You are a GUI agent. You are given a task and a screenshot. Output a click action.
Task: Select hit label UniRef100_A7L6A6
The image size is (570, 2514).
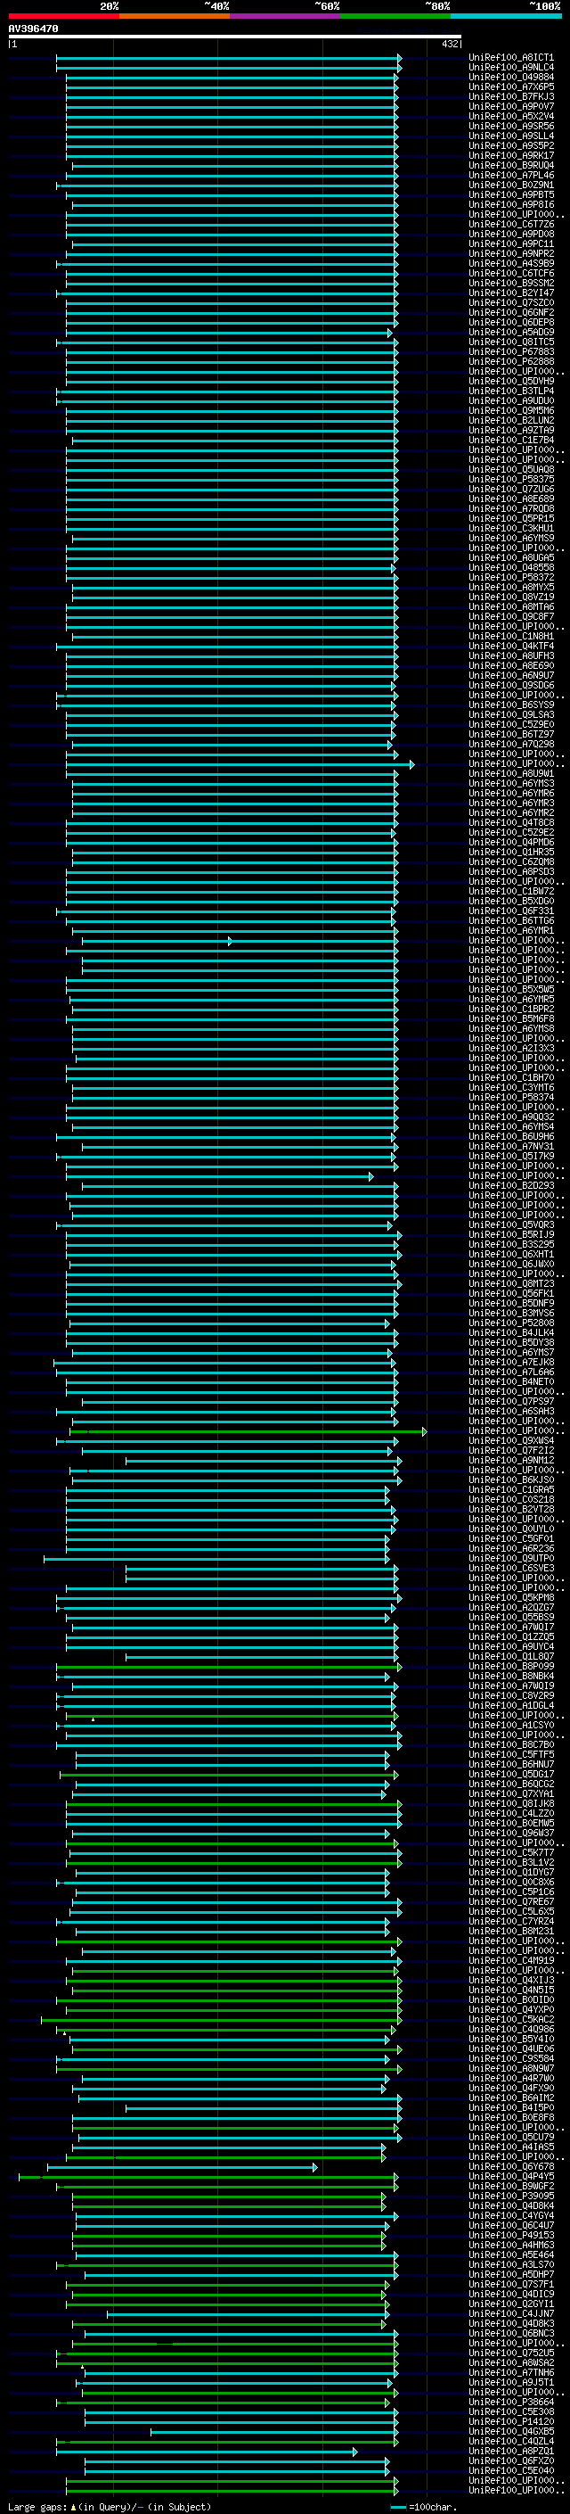pos(511,1372)
